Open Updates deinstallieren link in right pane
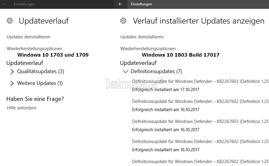This screenshot has width=269, height=166. click(142, 37)
